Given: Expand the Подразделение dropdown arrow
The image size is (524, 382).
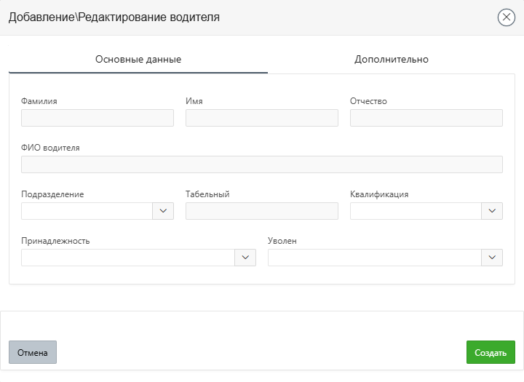Looking at the screenshot, I should pos(163,211).
